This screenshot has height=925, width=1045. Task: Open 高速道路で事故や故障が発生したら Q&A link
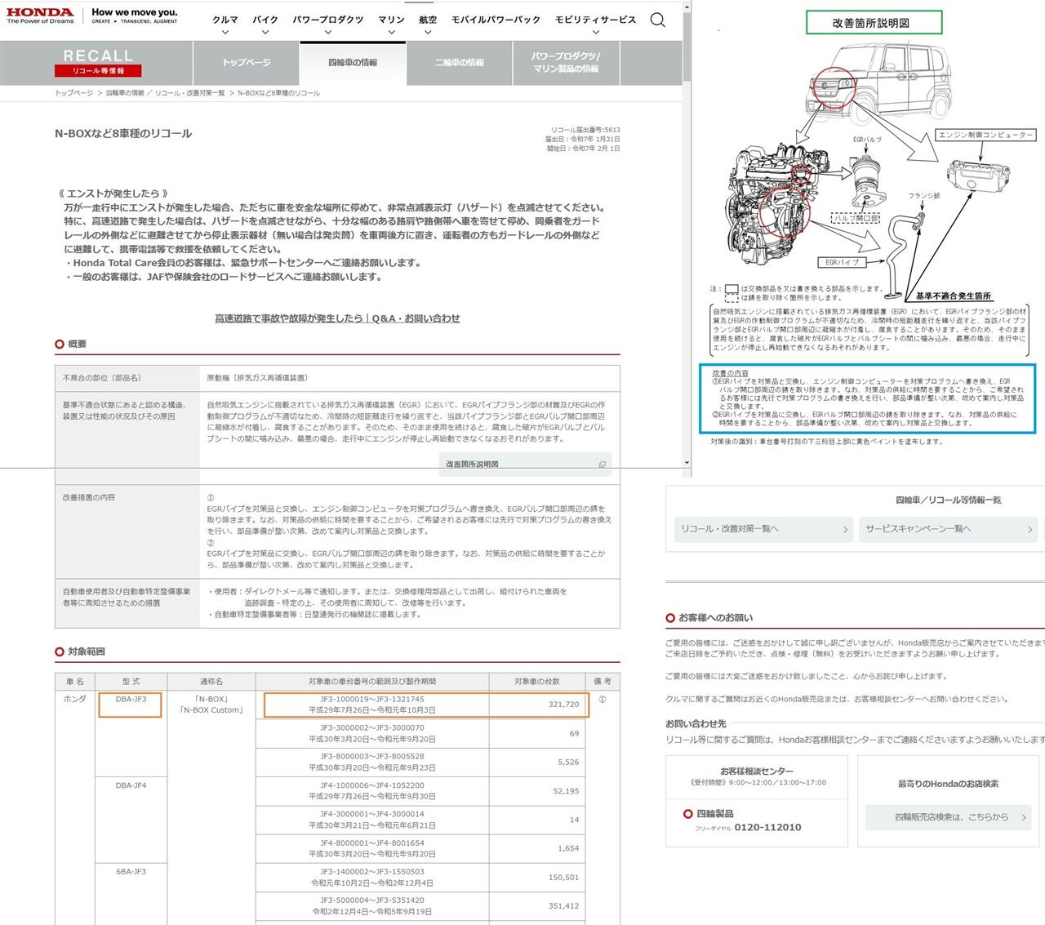337,318
